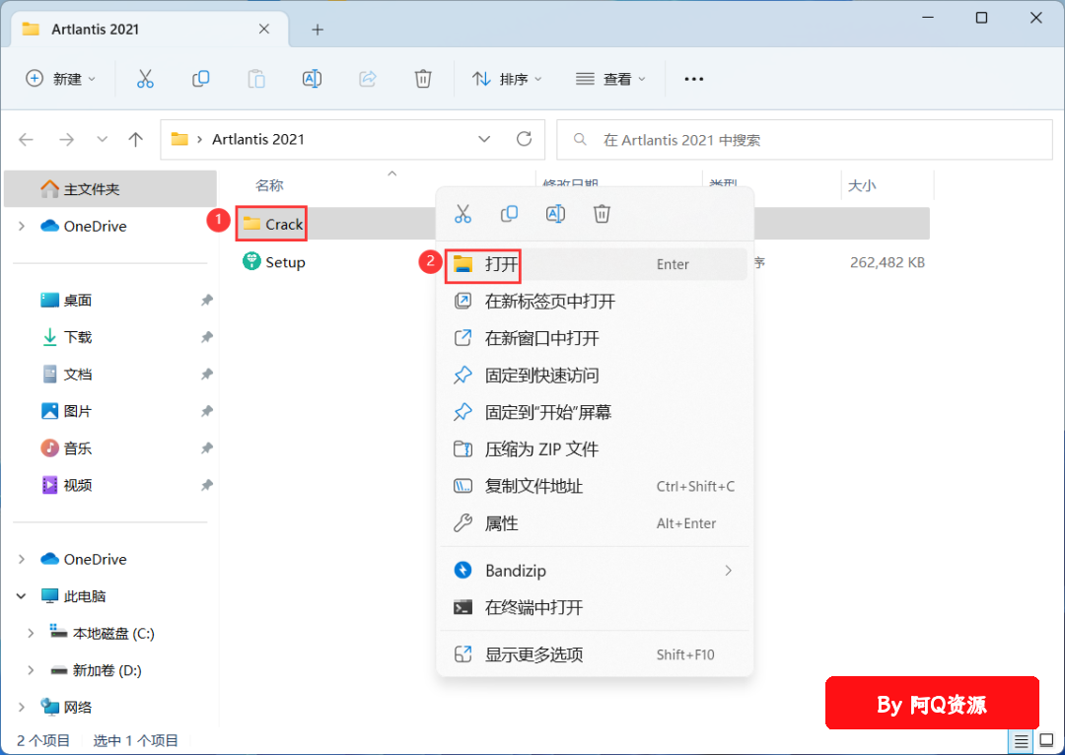Click pin icon beside 视频
Viewport: 1065px width, 755px height.
tap(206, 485)
